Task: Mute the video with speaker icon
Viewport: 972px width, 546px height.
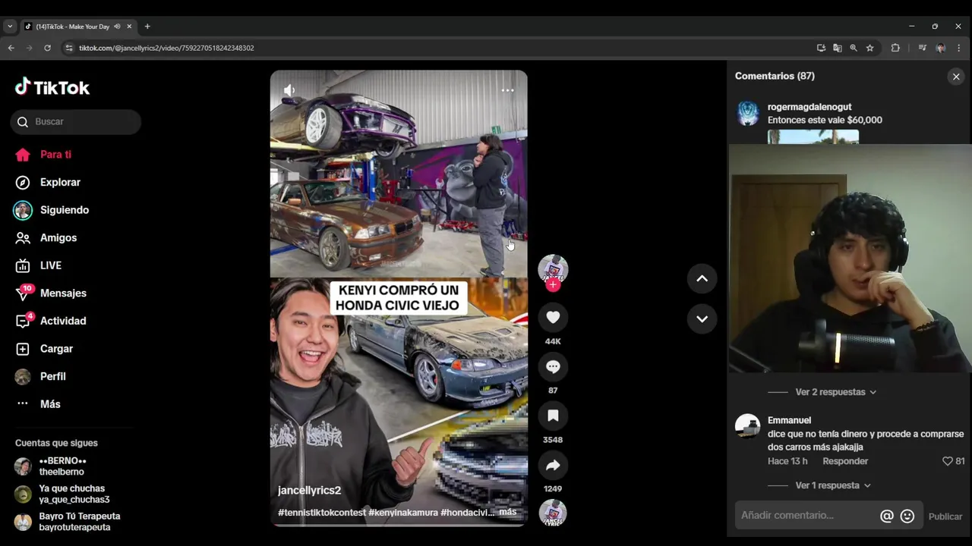Action: [289, 90]
